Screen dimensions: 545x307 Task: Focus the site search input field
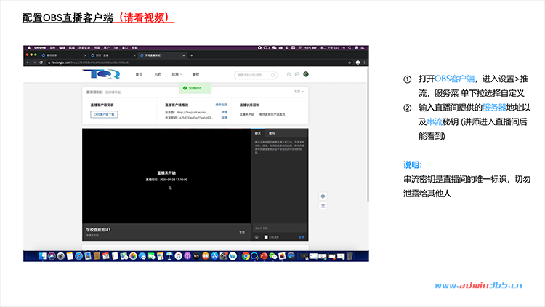pos(256,75)
